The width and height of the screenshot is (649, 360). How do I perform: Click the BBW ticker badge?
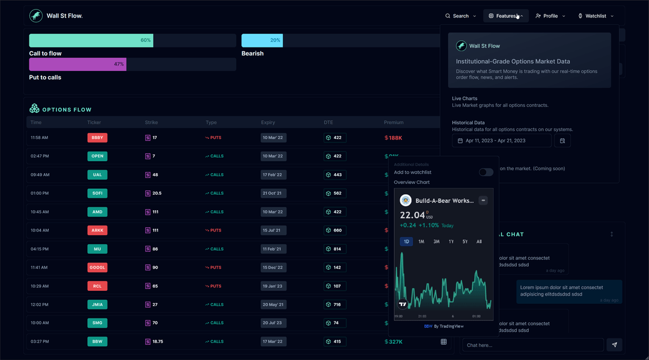(97, 342)
